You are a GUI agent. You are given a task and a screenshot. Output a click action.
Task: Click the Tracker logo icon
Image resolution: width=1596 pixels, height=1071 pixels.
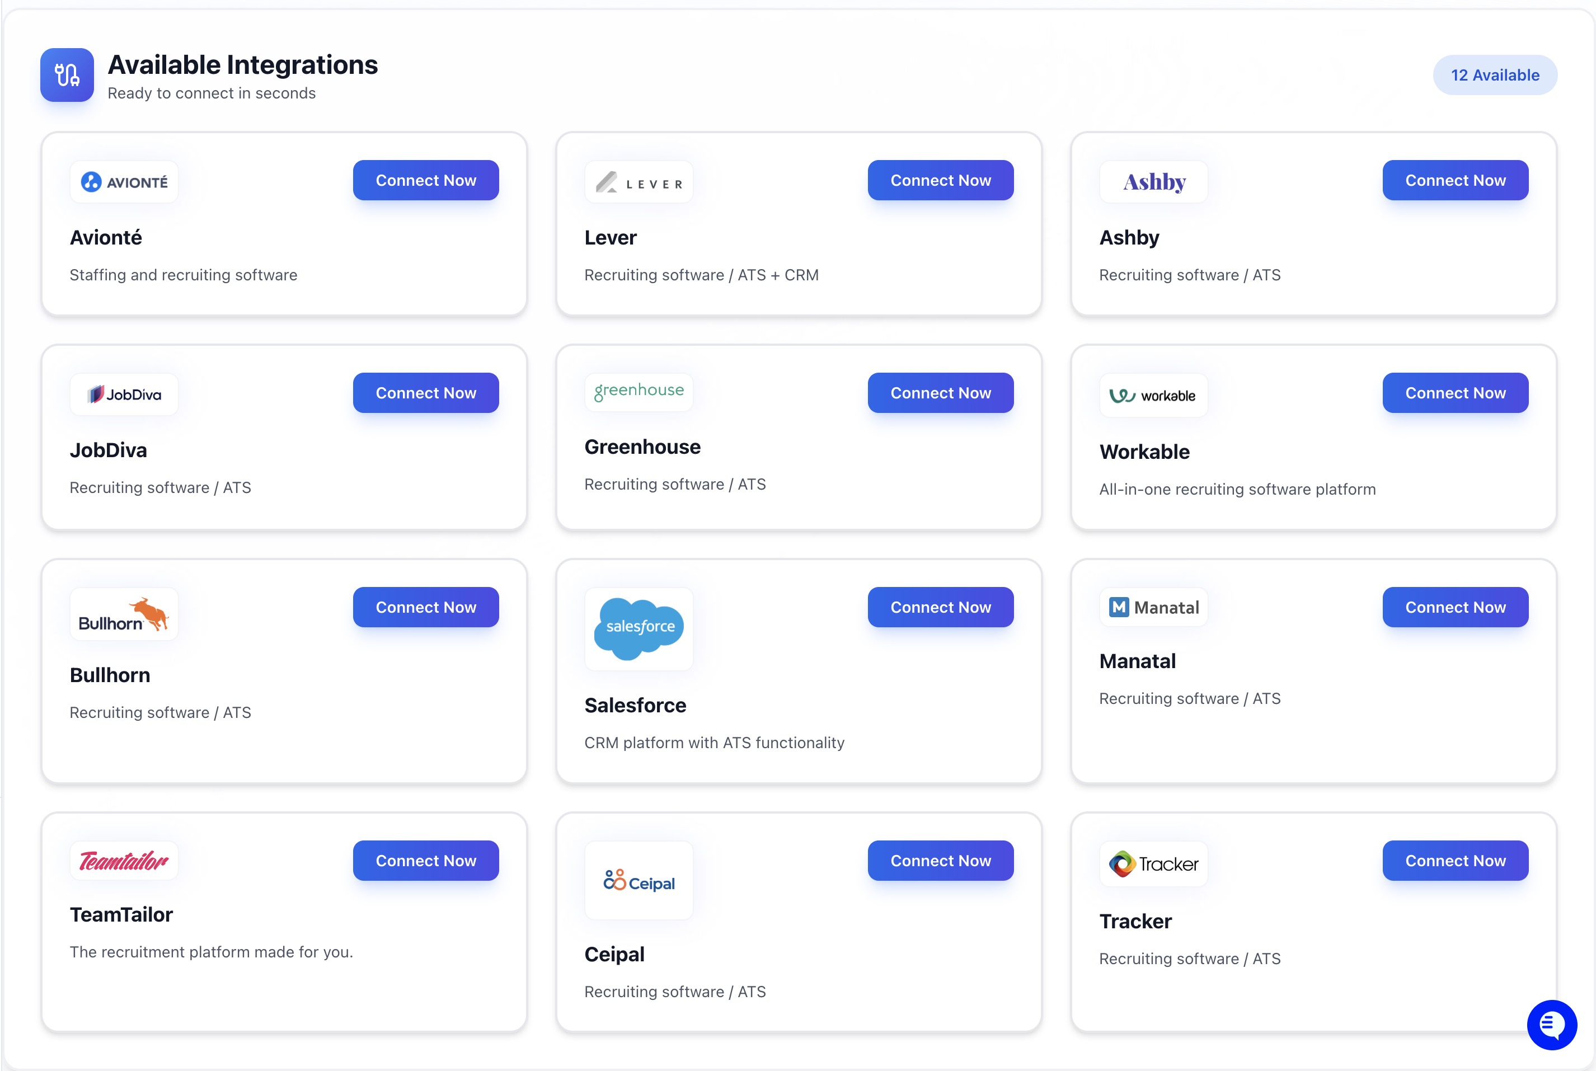(1153, 863)
